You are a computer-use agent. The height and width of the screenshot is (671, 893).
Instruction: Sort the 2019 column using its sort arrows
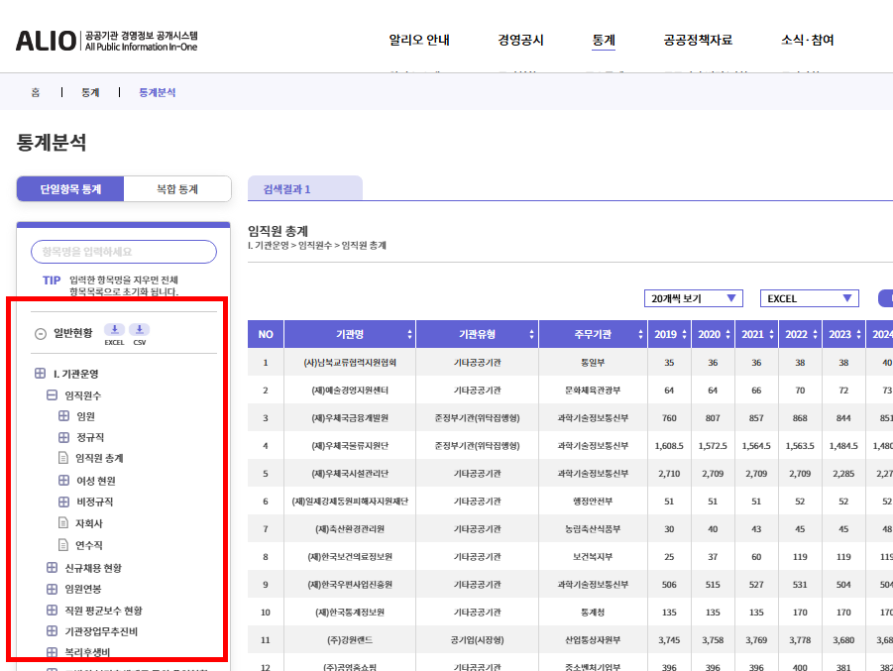pyautogui.click(x=682, y=334)
